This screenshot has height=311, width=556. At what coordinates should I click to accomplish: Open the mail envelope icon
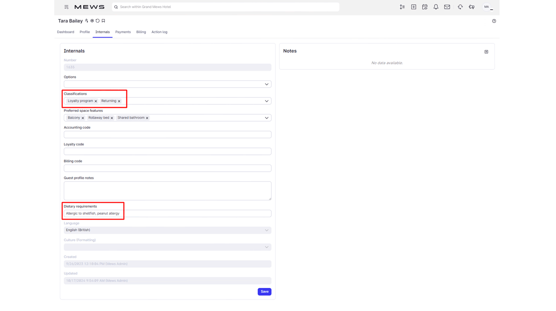pyautogui.click(x=447, y=7)
